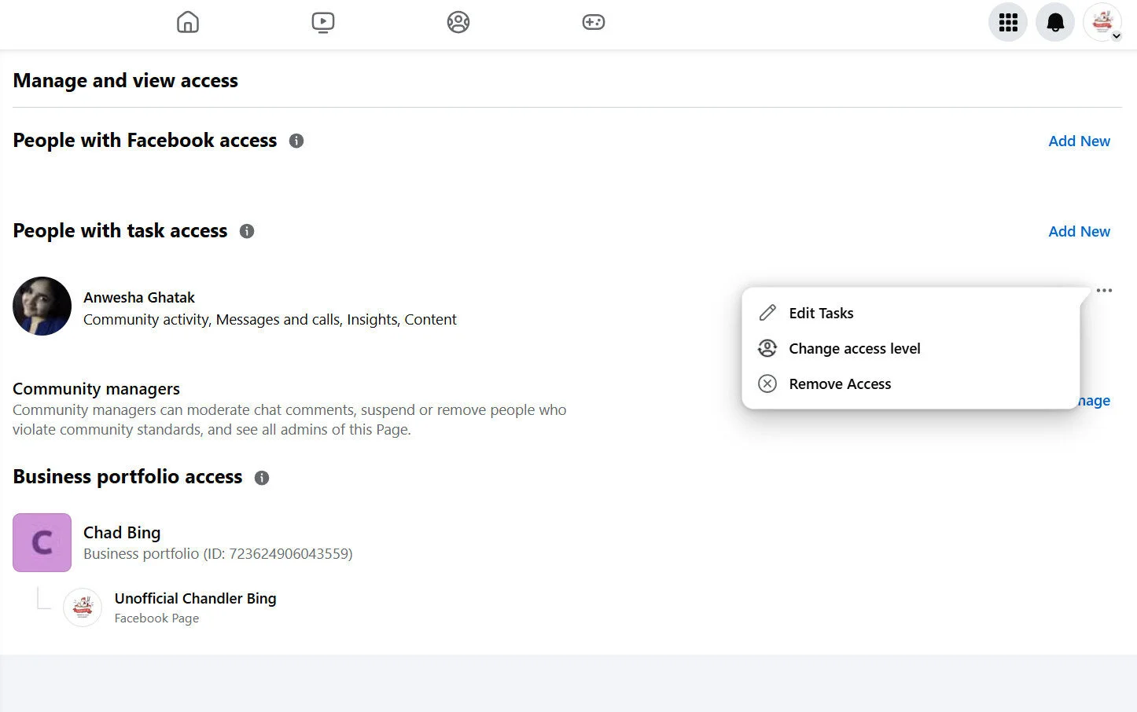The image size is (1137, 712).
Task: Go to the Facebook Home feed
Action: pos(188,22)
